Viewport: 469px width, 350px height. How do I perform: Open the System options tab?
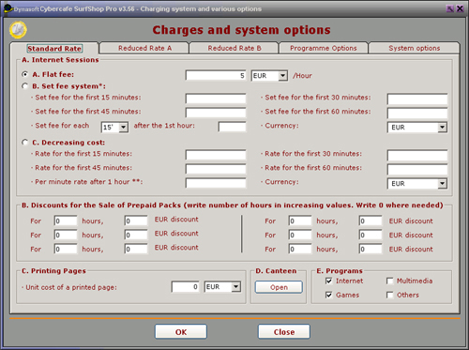click(x=415, y=48)
